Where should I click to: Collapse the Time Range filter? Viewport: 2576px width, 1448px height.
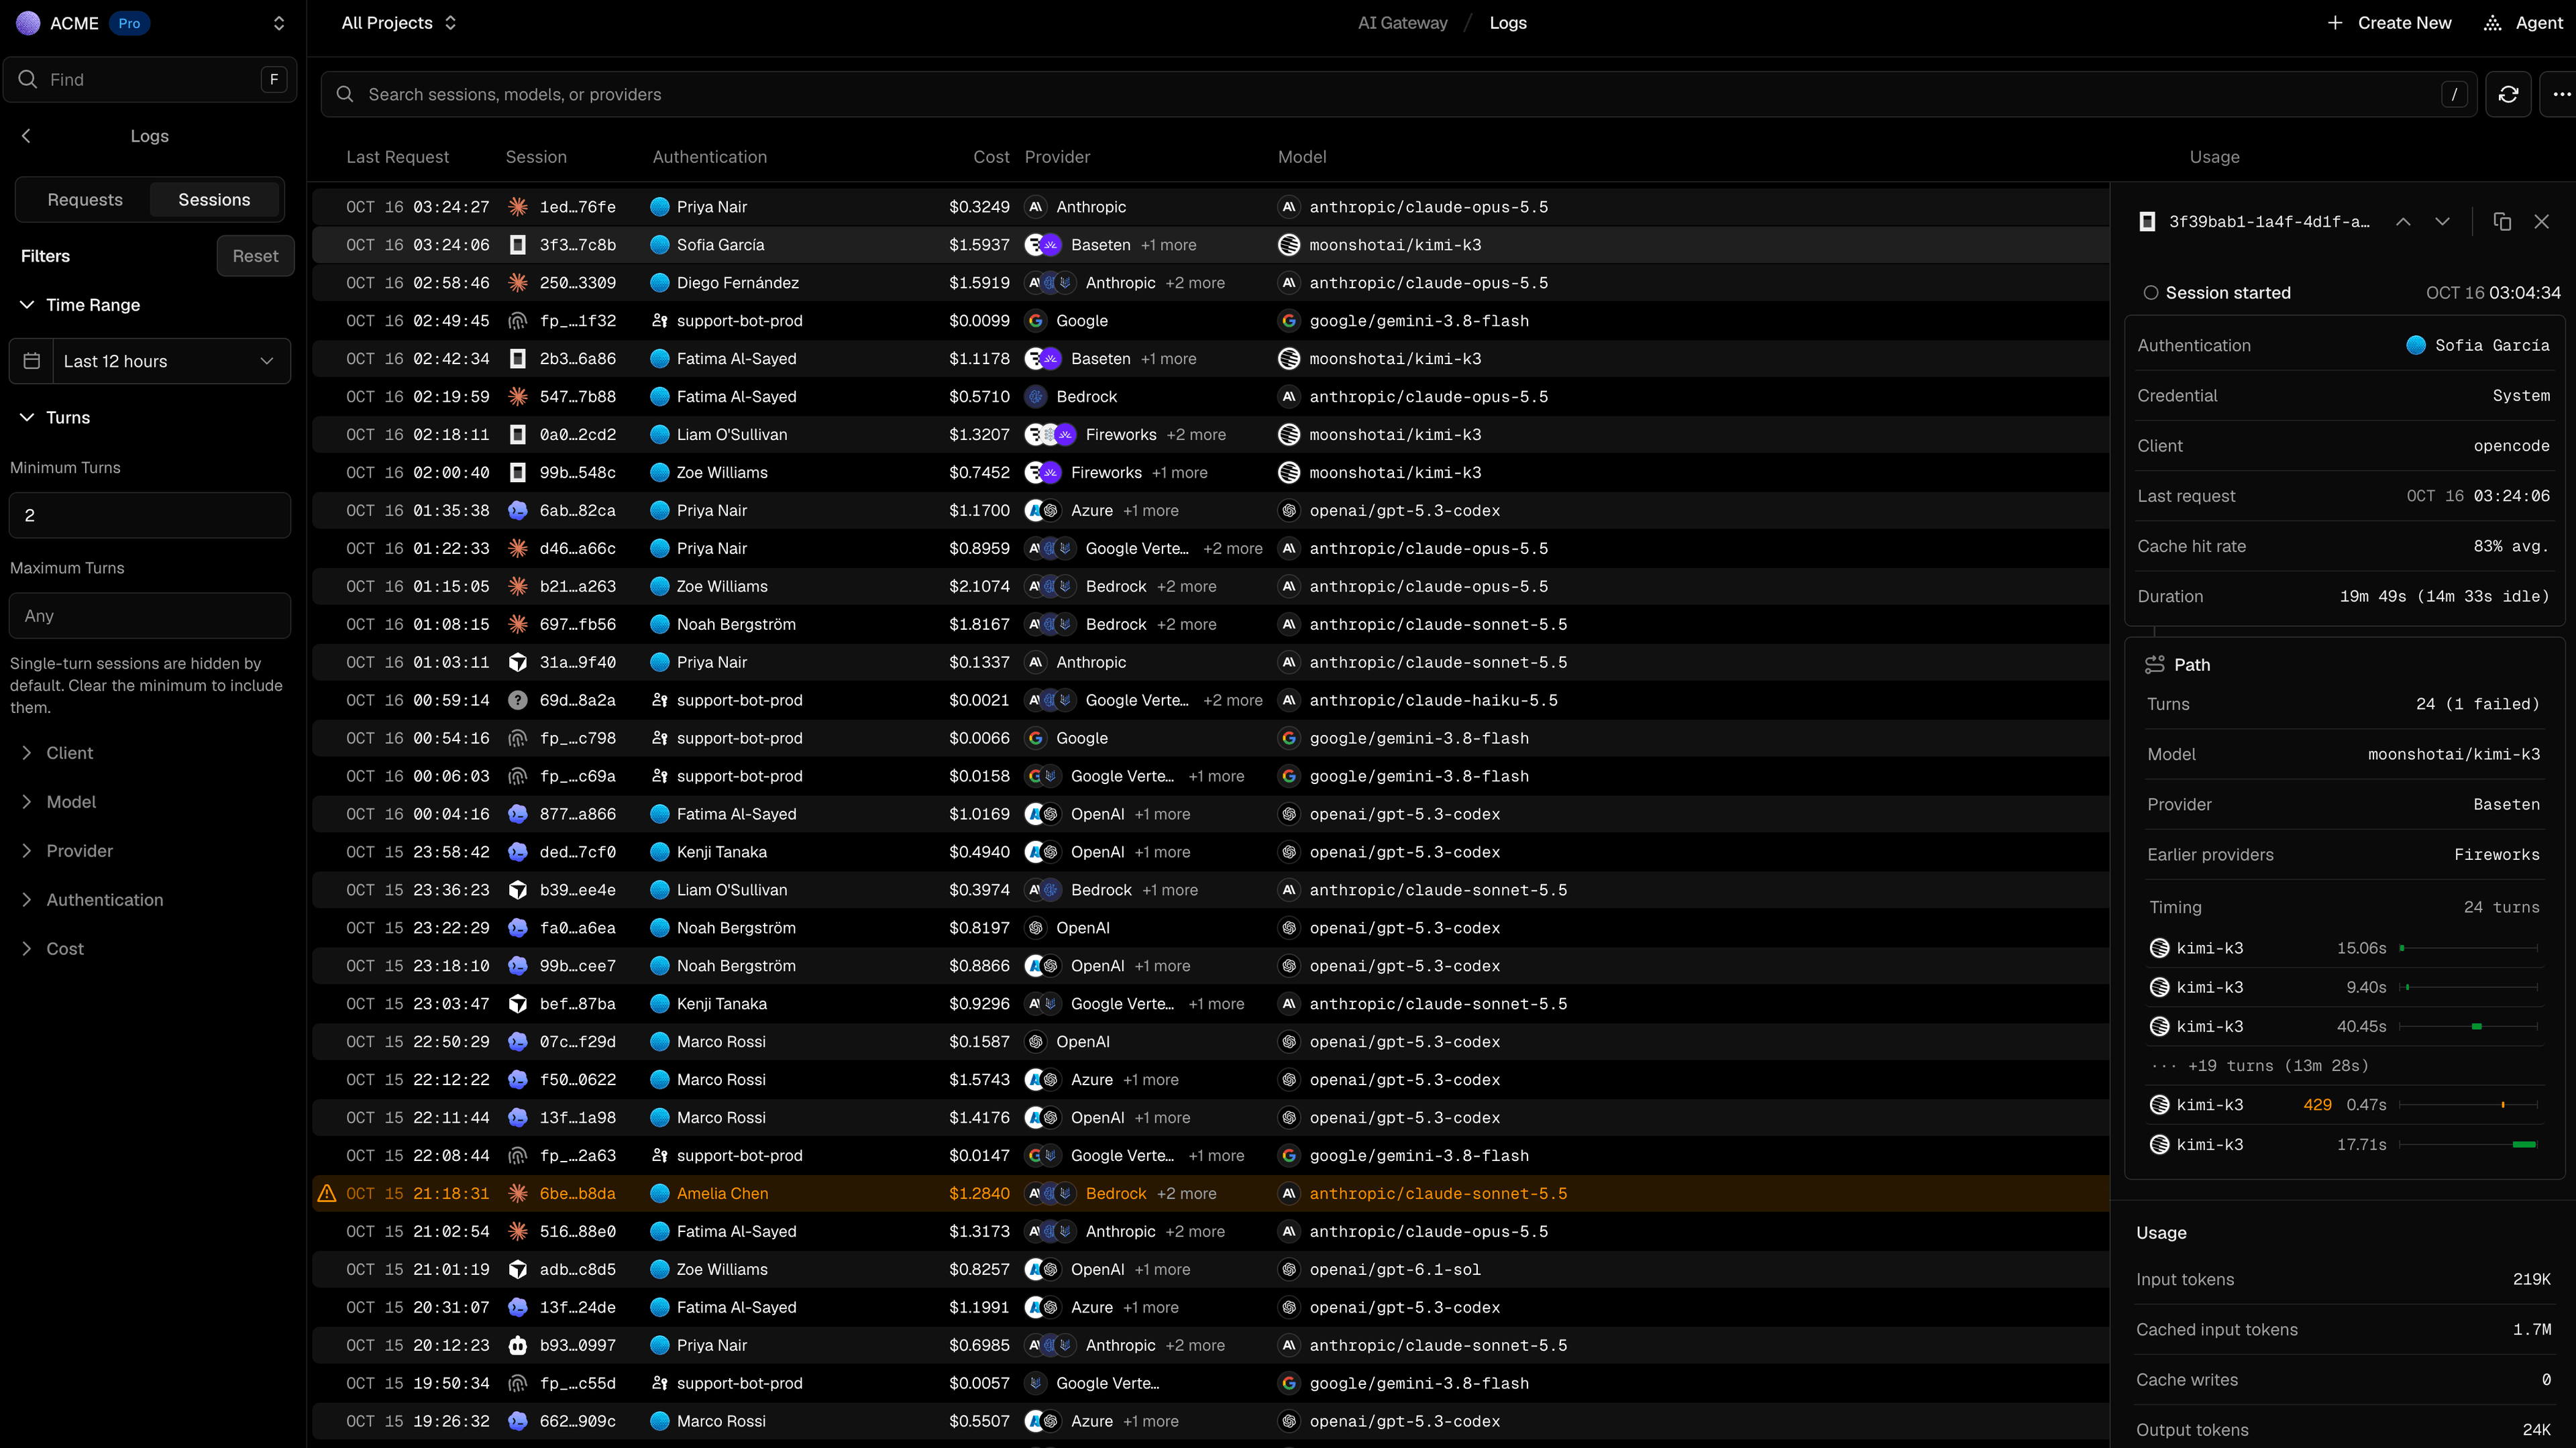pos(80,305)
